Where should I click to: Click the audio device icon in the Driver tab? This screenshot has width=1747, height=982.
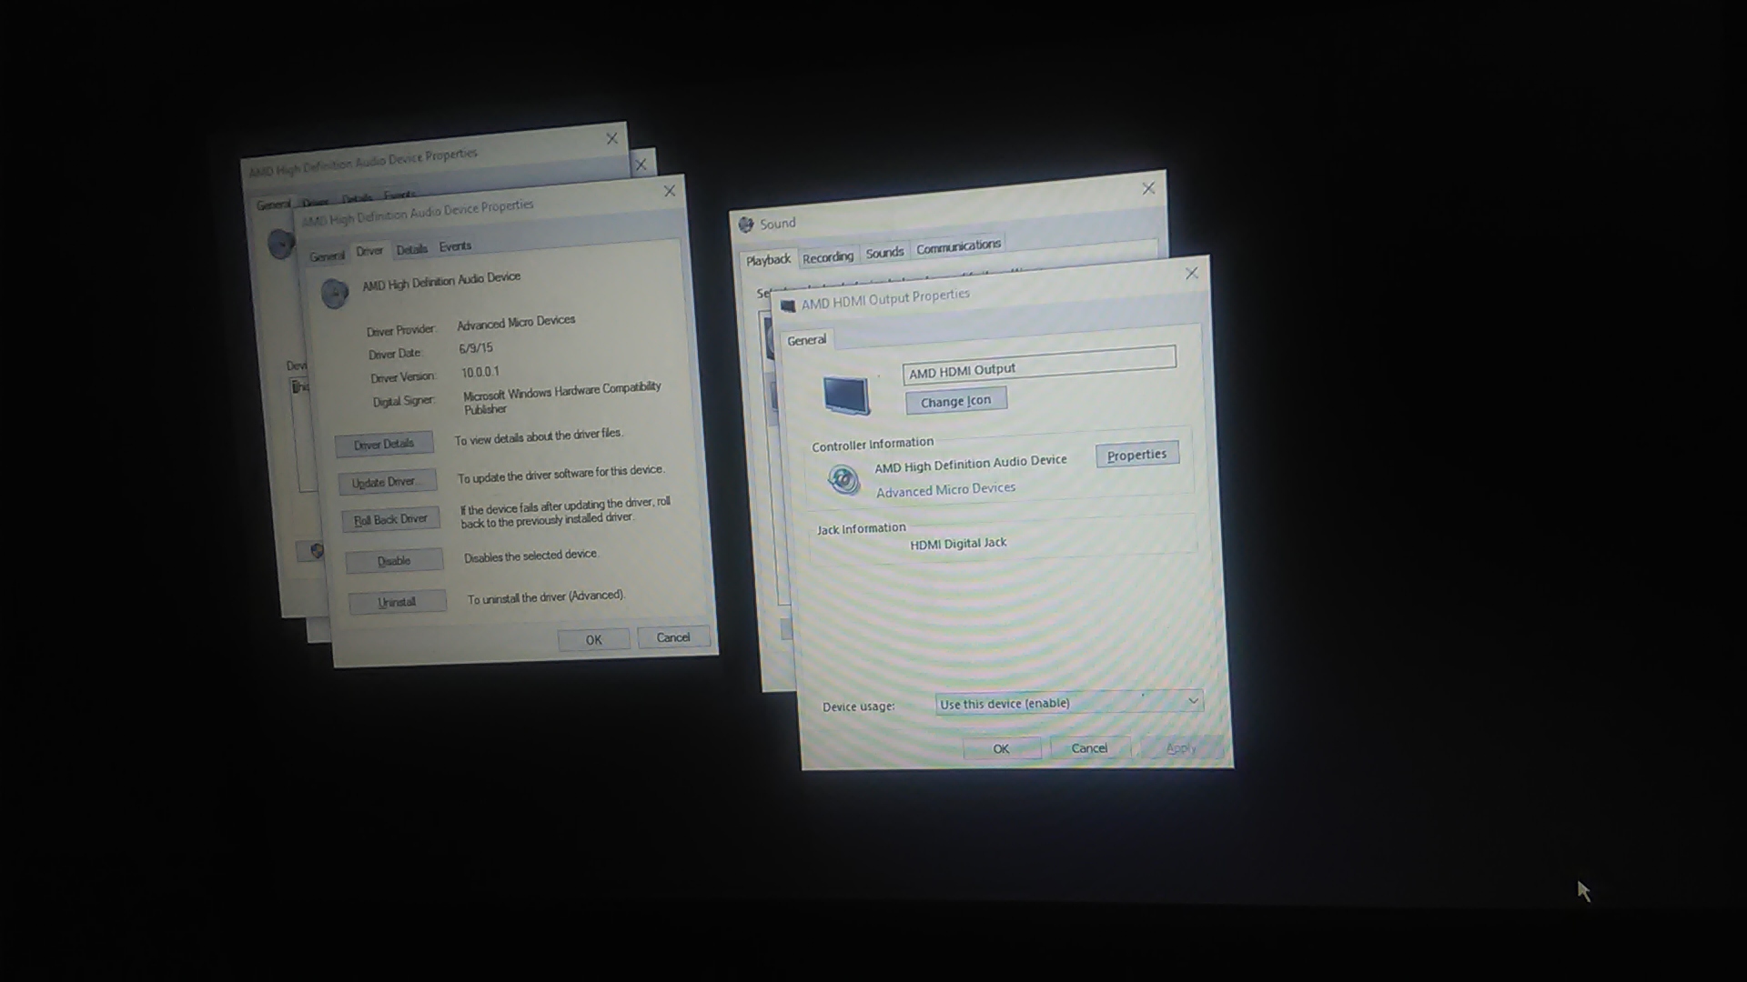tap(334, 292)
